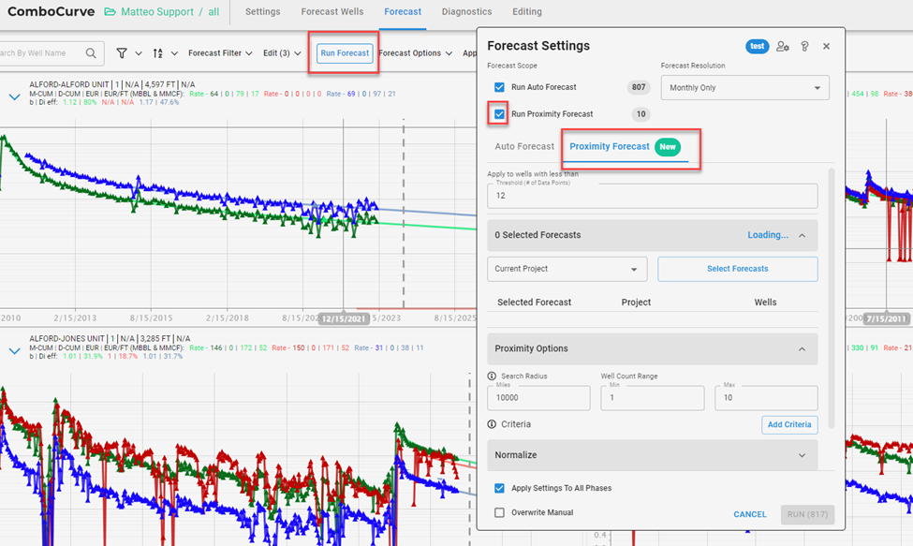Click the ALFORD-ALFORD UNIT well title

click(x=111, y=85)
